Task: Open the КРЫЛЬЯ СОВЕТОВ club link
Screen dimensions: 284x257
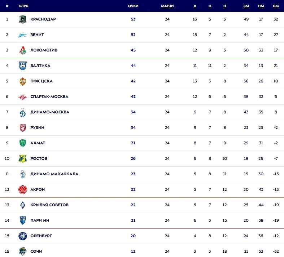Action: coord(49,205)
